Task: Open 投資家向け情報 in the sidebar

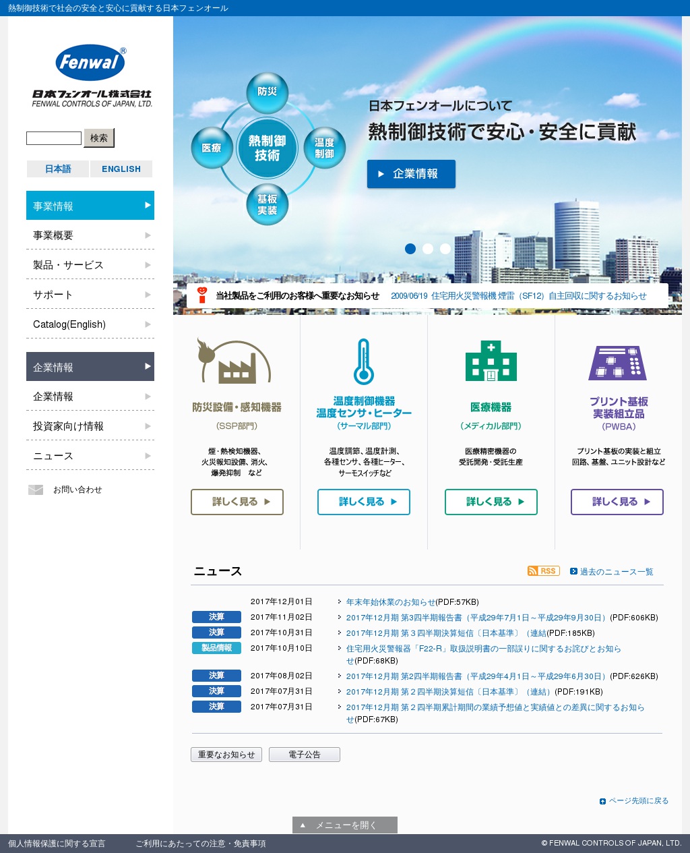Action: (90, 426)
